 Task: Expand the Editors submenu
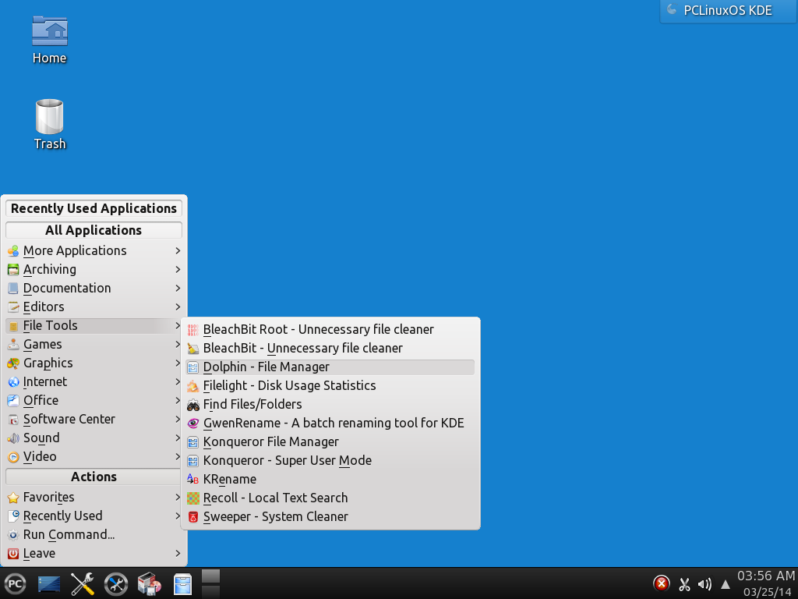pos(94,307)
